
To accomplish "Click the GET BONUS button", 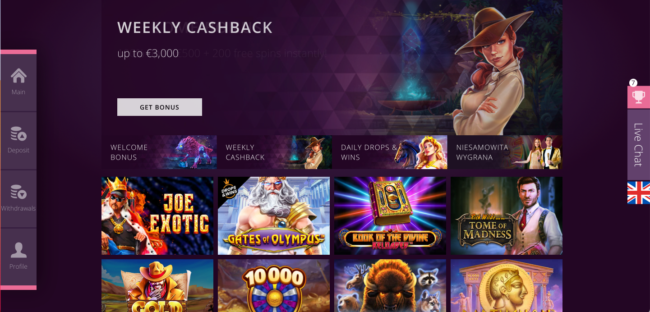I will click(x=160, y=107).
